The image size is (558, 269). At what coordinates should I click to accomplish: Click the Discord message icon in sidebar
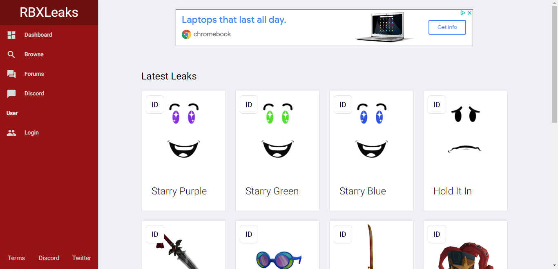coord(11,94)
